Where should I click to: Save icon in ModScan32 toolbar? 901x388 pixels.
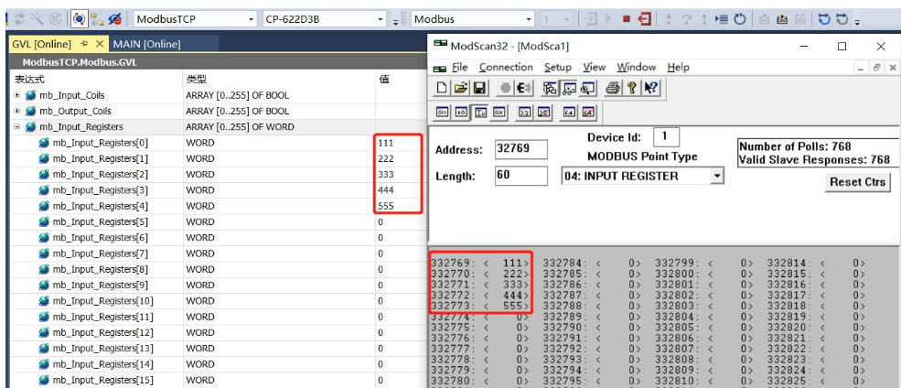tap(479, 88)
